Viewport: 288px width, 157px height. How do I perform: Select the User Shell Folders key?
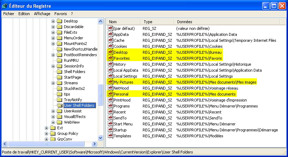pos(79,105)
